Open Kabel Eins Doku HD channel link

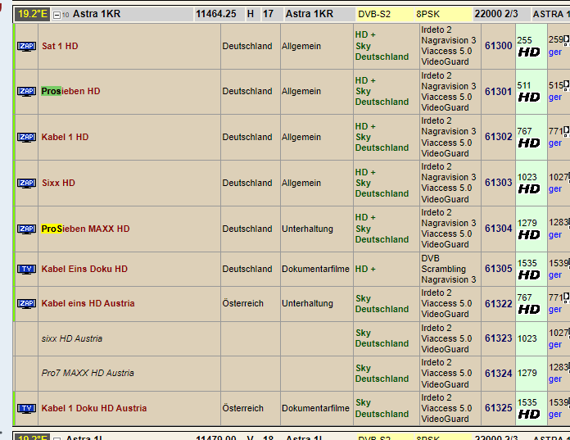pyautogui.click(x=84, y=269)
